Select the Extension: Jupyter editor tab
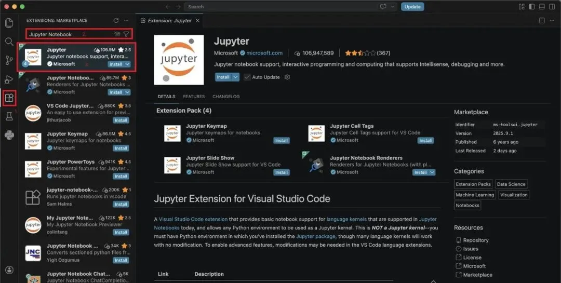The image size is (561, 283). [169, 20]
